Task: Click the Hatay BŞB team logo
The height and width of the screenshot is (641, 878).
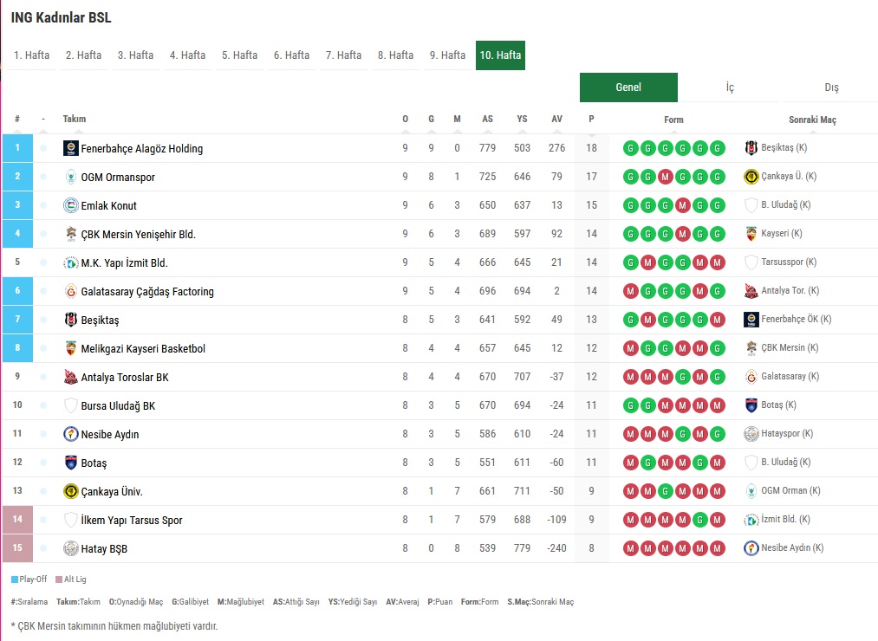Action: pyautogui.click(x=70, y=548)
